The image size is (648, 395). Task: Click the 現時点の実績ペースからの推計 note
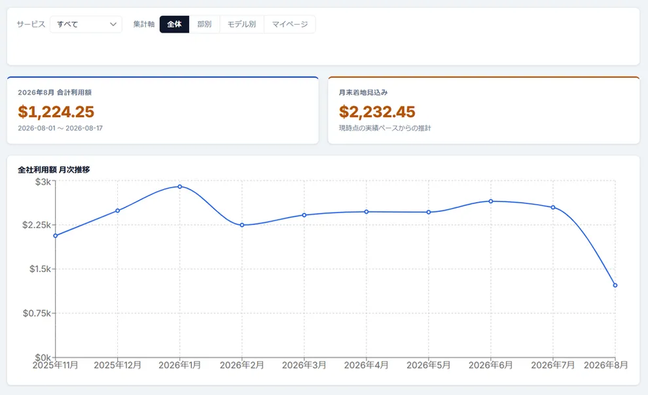[x=385, y=128]
